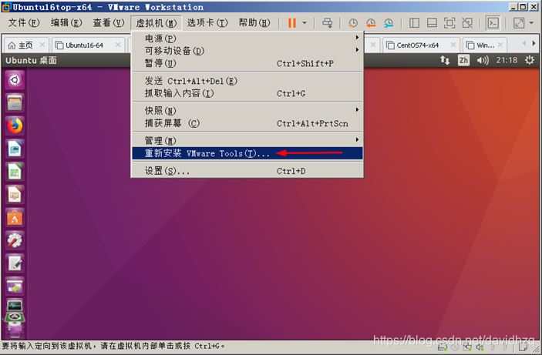Expand the 电源(P) submenu
This screenshot has height=355, width=542.
coord(247,38)
